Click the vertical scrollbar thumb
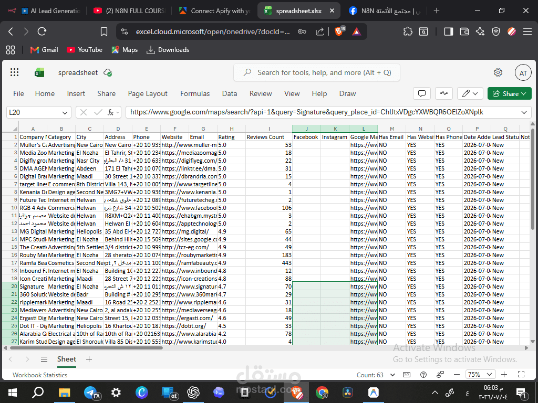The width and height of the screenshot is (538, 403). point(533,179)
